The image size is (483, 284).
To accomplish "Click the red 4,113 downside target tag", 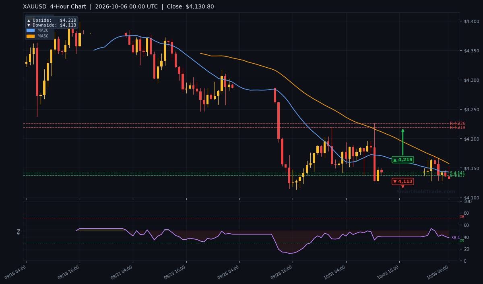I will [x=402, y=181].
